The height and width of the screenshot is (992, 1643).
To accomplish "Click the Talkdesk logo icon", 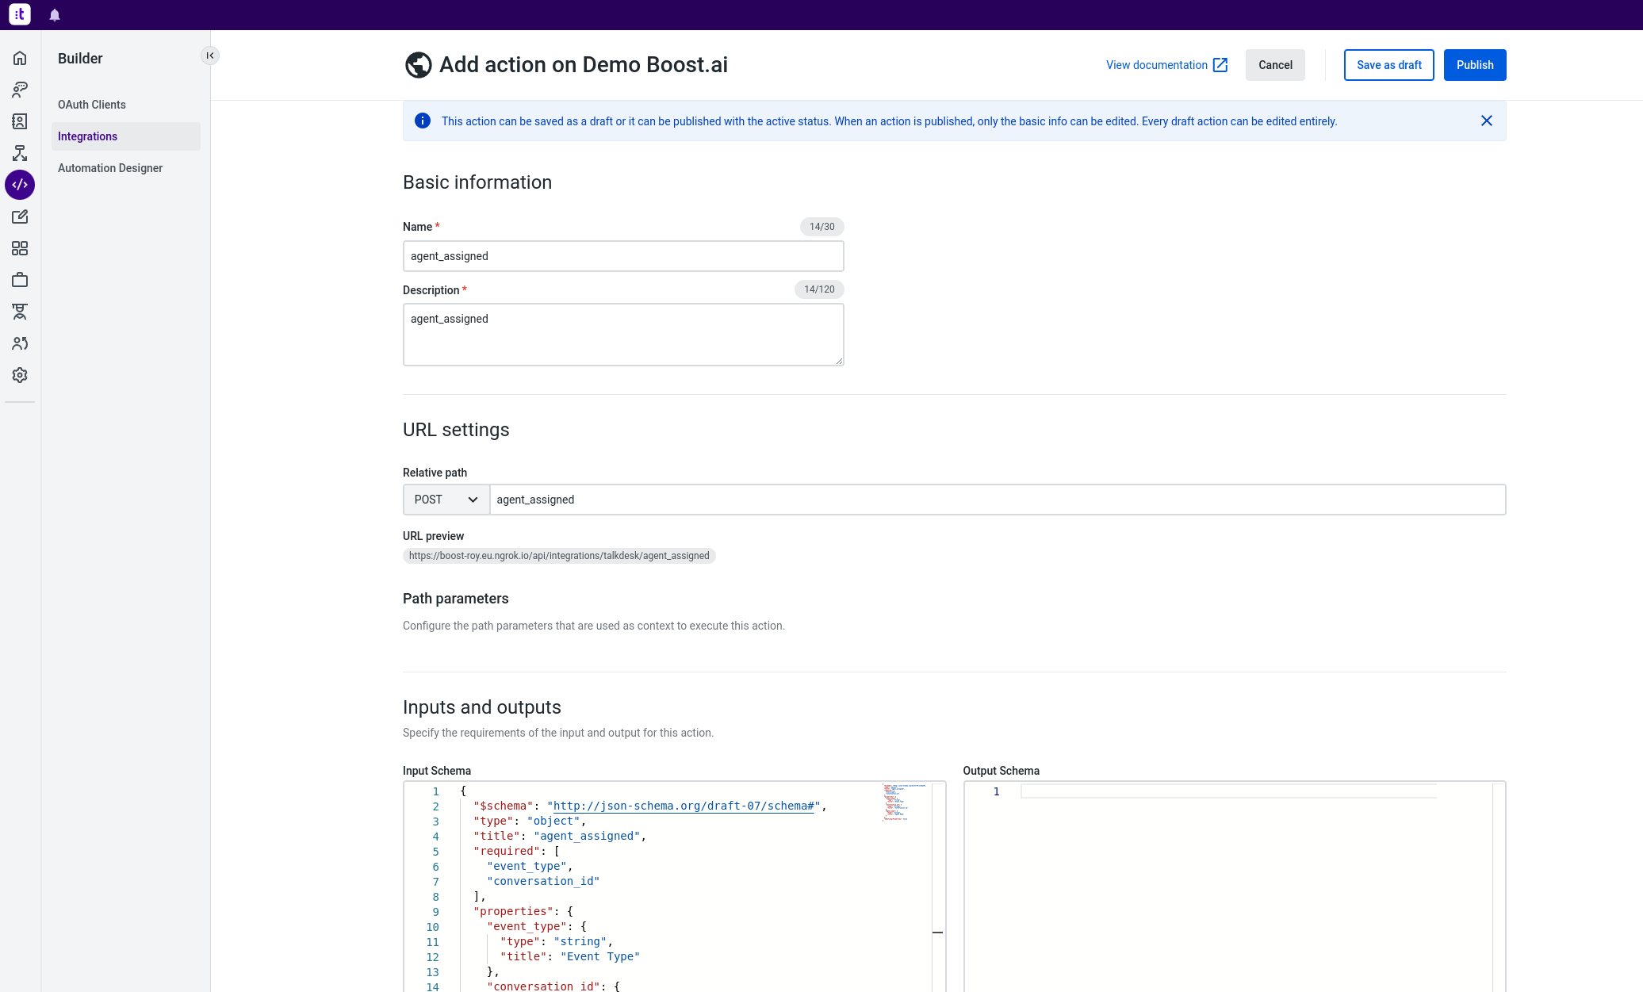I will click(x=20, y=14).
